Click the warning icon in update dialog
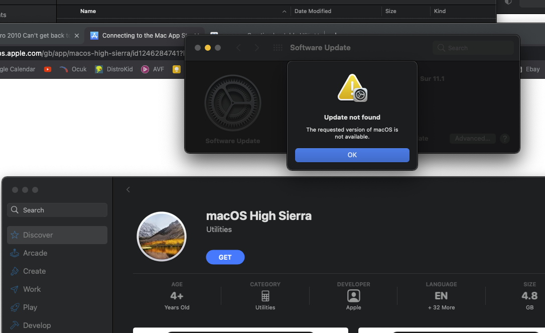Viewport: 545px width, 333px height. [x=352, y=88]
